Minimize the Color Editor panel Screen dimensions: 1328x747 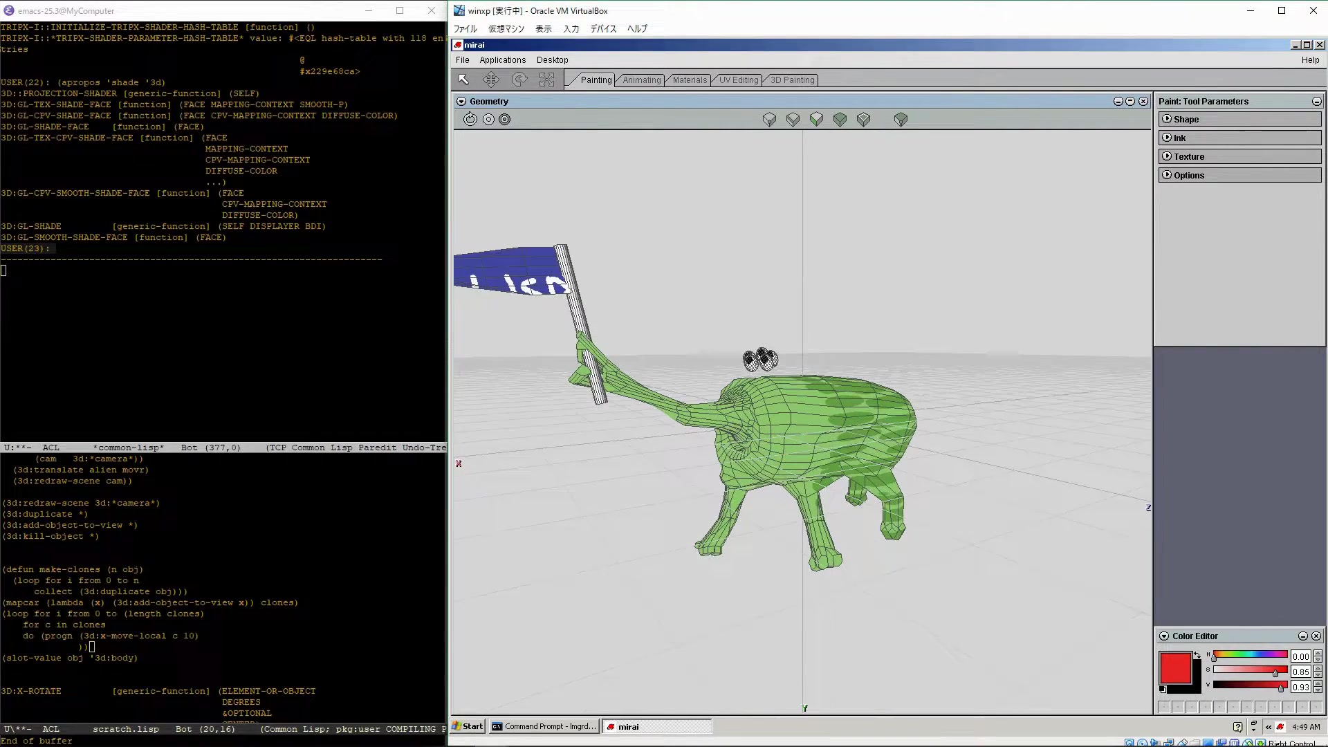click(1303, 636)
